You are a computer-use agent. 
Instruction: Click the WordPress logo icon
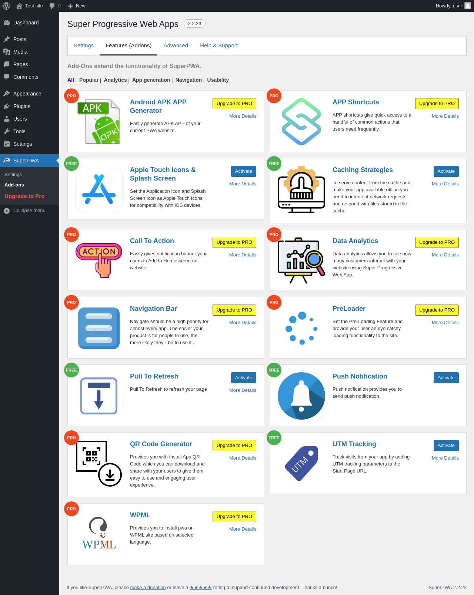pos(6,6)
